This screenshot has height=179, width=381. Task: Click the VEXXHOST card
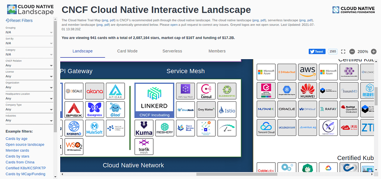click(x=328, y=127)
